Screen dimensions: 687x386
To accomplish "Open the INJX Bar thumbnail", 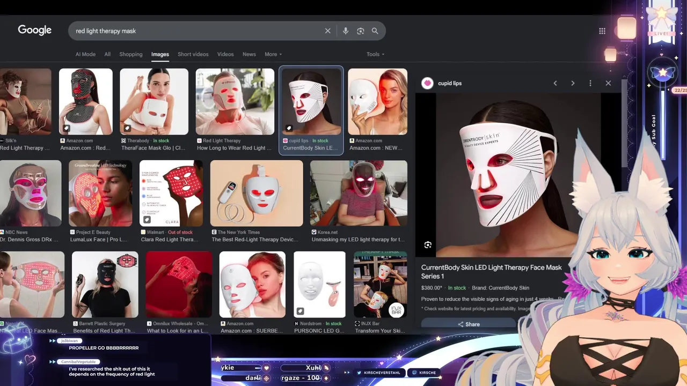I will point(380,285).
